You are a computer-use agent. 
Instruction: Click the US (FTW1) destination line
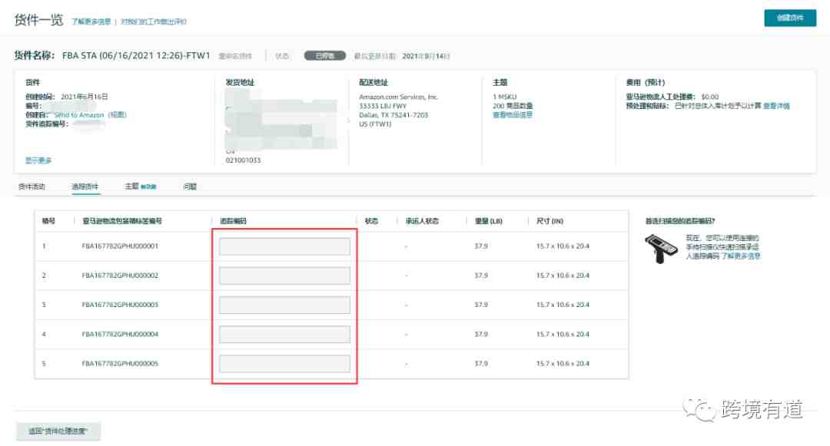click(x=375, y=124)
